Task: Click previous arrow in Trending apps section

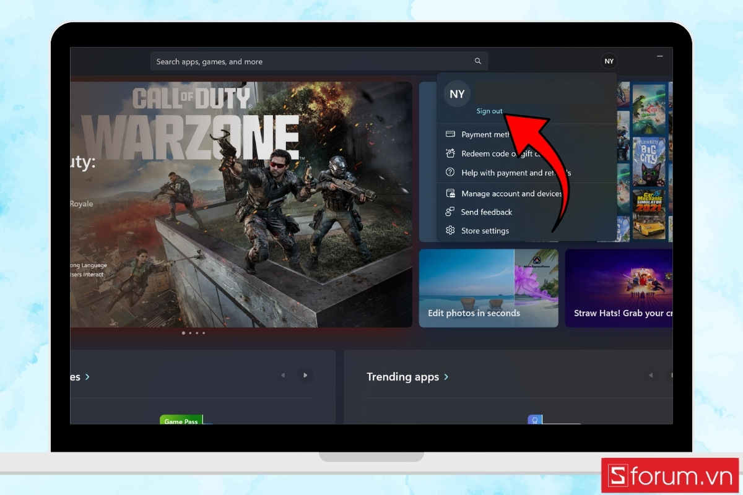Action: click(650, 375)
